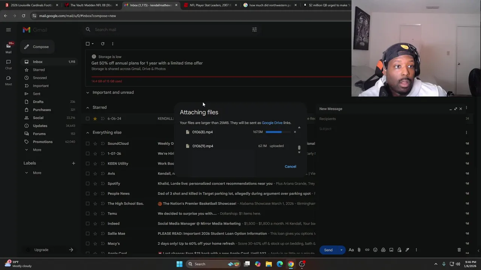This screenshot has height=270, width=481.
Task: Open Send options dropdown arrow
Action: (x=341, y=250)
